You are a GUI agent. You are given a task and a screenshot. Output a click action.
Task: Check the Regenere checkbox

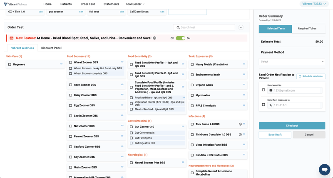(x=10, y=64)
